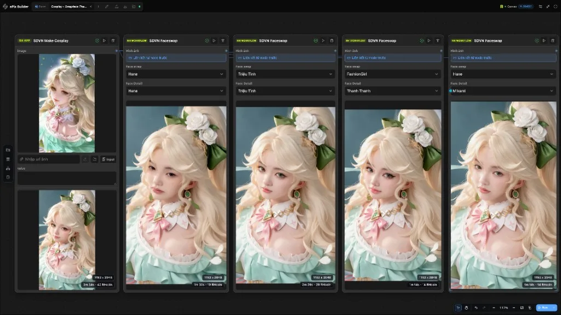The height and width of the screenshot is (315, 561).
Task: Click the Input button beside URL field
Action: pos(108,159)
